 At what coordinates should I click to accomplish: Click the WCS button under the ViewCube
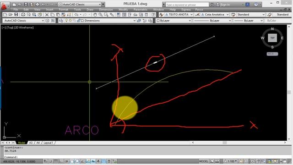point(272,54)
